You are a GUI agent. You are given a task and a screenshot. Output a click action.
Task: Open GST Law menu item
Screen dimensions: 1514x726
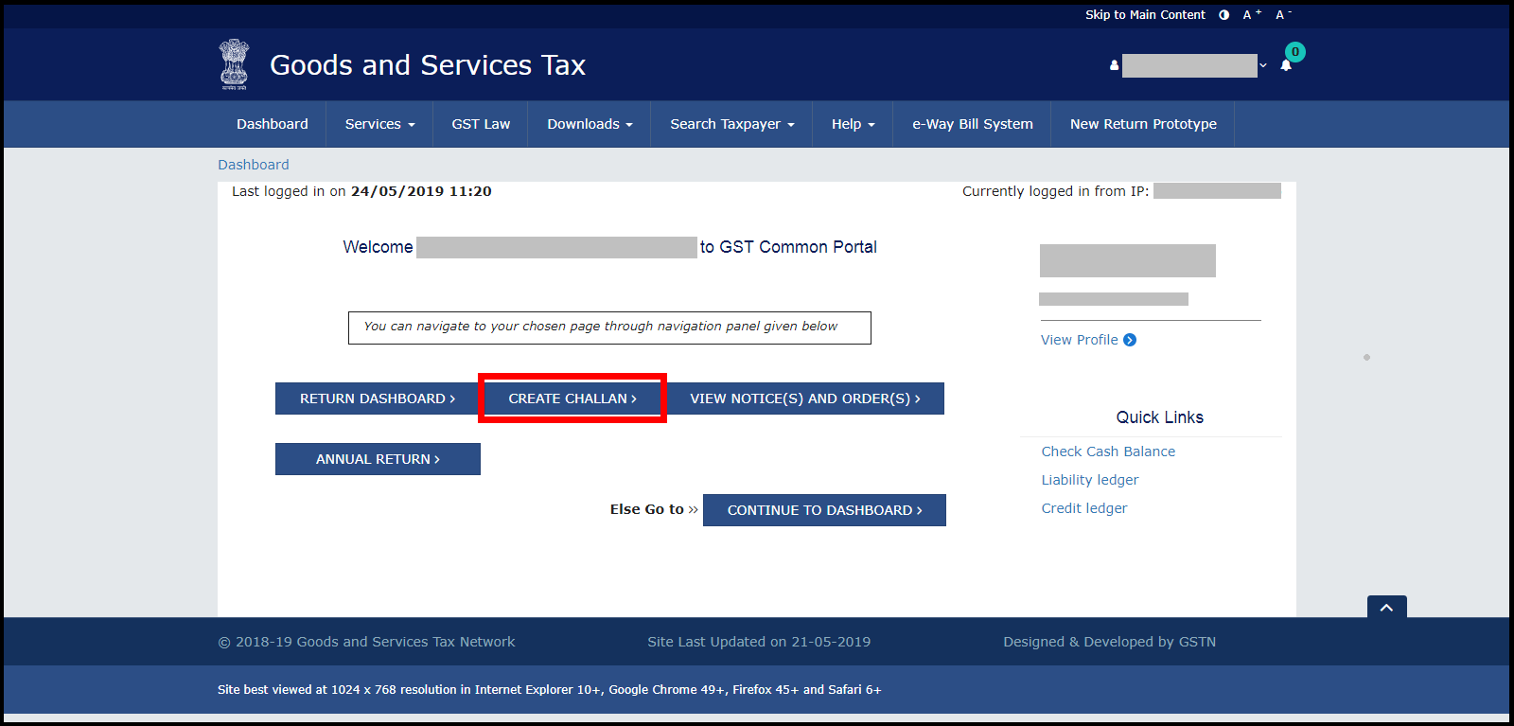tap(481, 124)
